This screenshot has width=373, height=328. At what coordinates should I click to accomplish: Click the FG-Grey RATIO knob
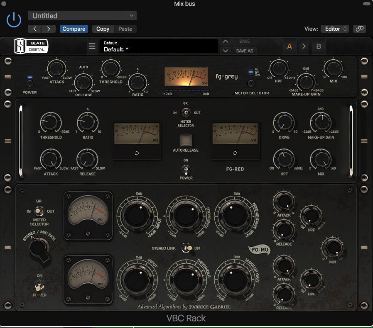tap(138, 83)
